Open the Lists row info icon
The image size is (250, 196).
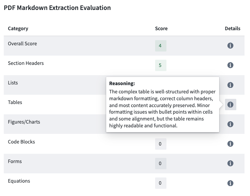[230, 85]
